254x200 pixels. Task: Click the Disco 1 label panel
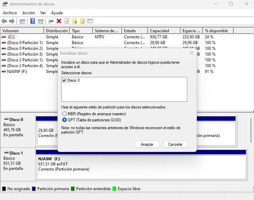pyautogui.click(x=17, y=165)
